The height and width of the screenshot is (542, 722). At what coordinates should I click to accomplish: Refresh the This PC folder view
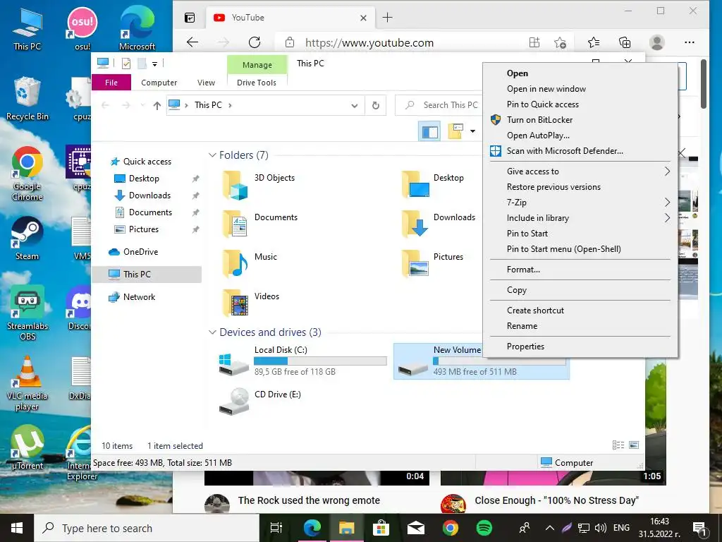(376, 106)
